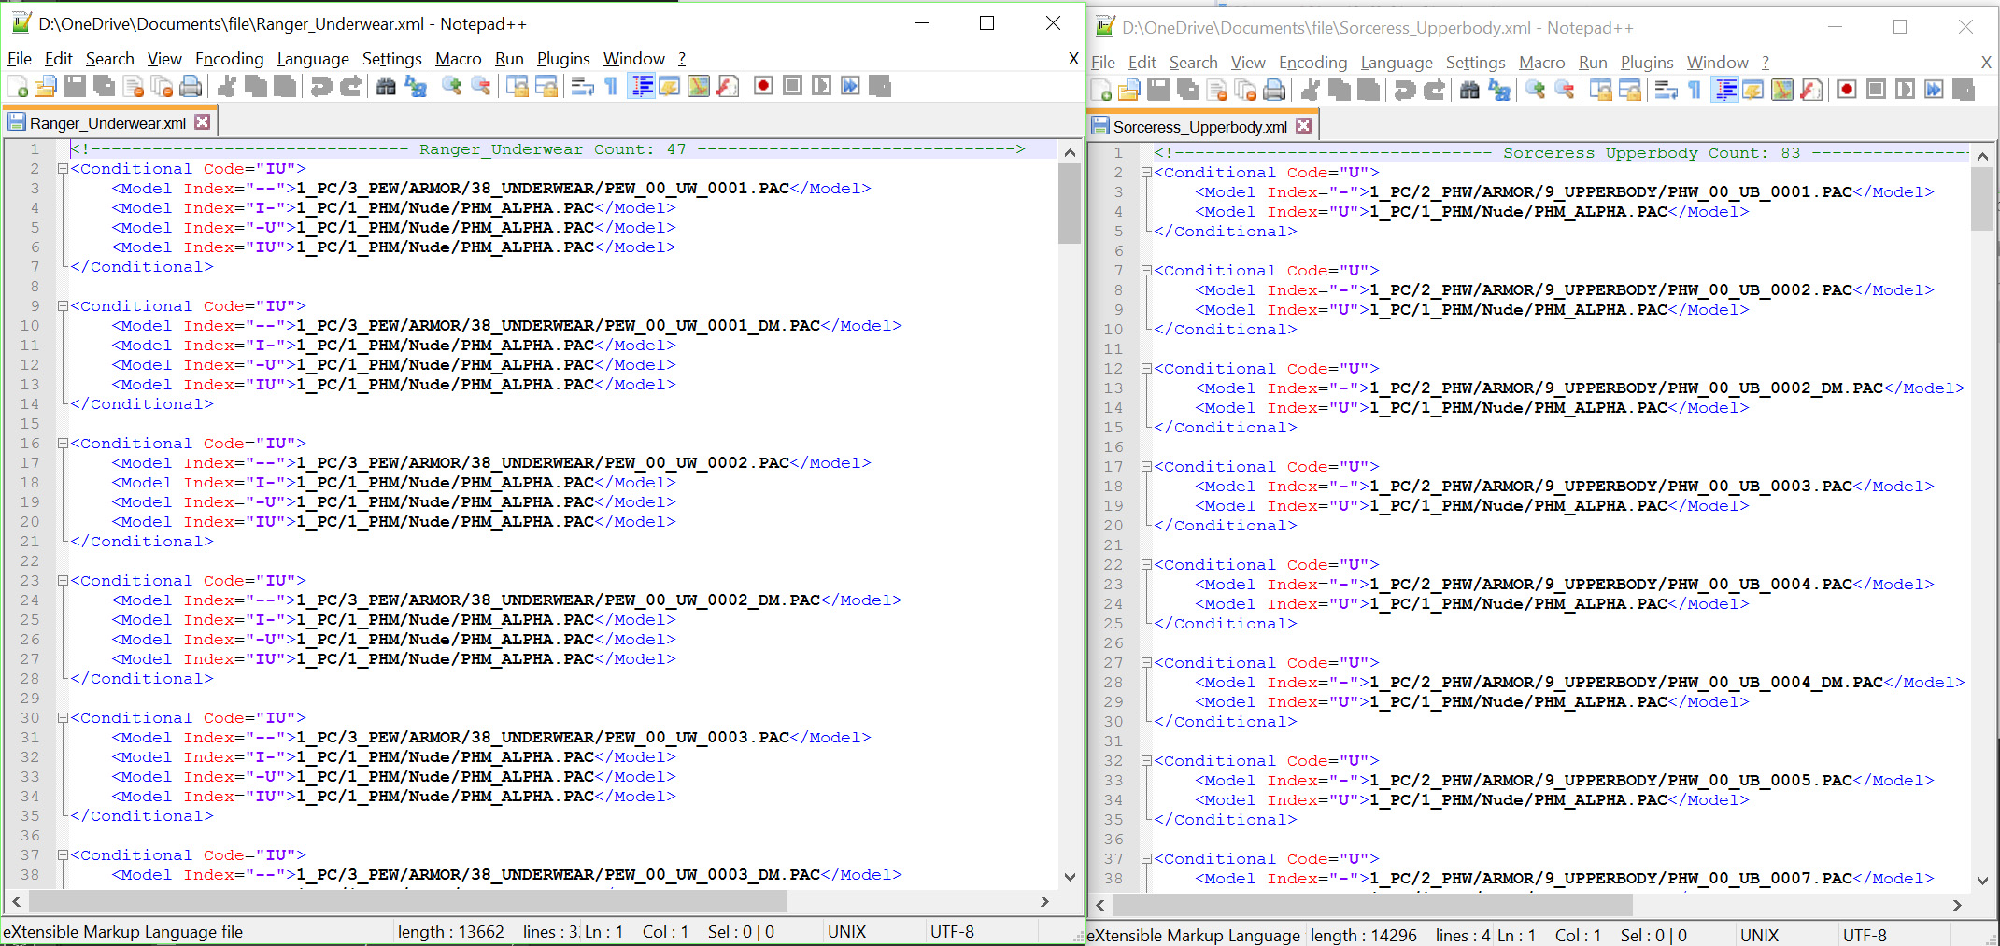
Task: Toggle Indent Guide in Ranger_Underwear window toolbar
Action: 642,87
